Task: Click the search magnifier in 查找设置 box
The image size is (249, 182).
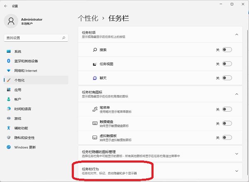Action: coord(63,38)
